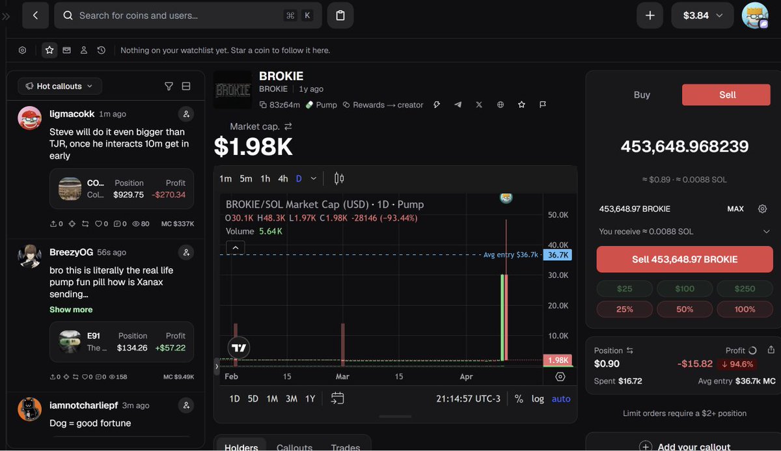
Task: Open callouts filter funnel icon
Action: tap(169, 86)
